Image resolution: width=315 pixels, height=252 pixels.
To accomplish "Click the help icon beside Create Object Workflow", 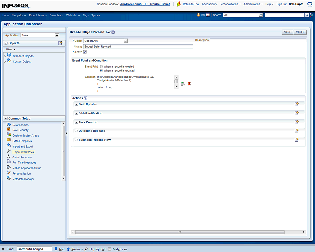I will pos(113,31).
